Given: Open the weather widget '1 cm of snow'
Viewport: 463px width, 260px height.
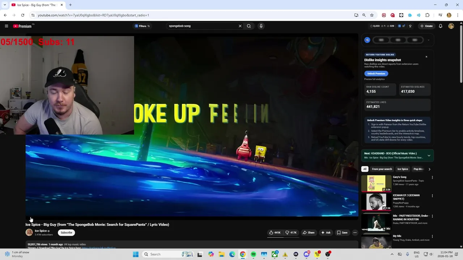Looking at the screenshot, I should click(17, 254).
